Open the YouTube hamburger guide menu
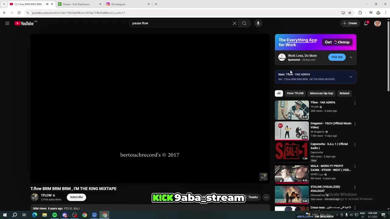 click(7, 23)
